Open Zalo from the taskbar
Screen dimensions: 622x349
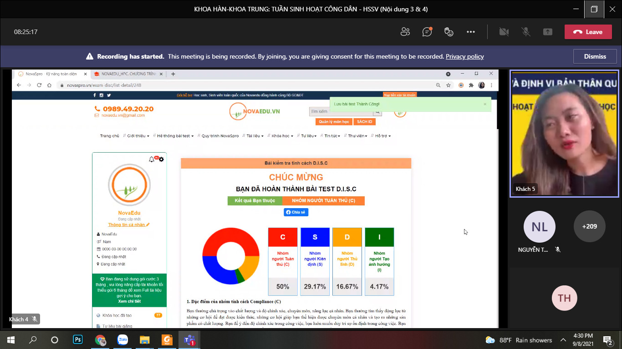pyautogui.click(x=122, y=339)
